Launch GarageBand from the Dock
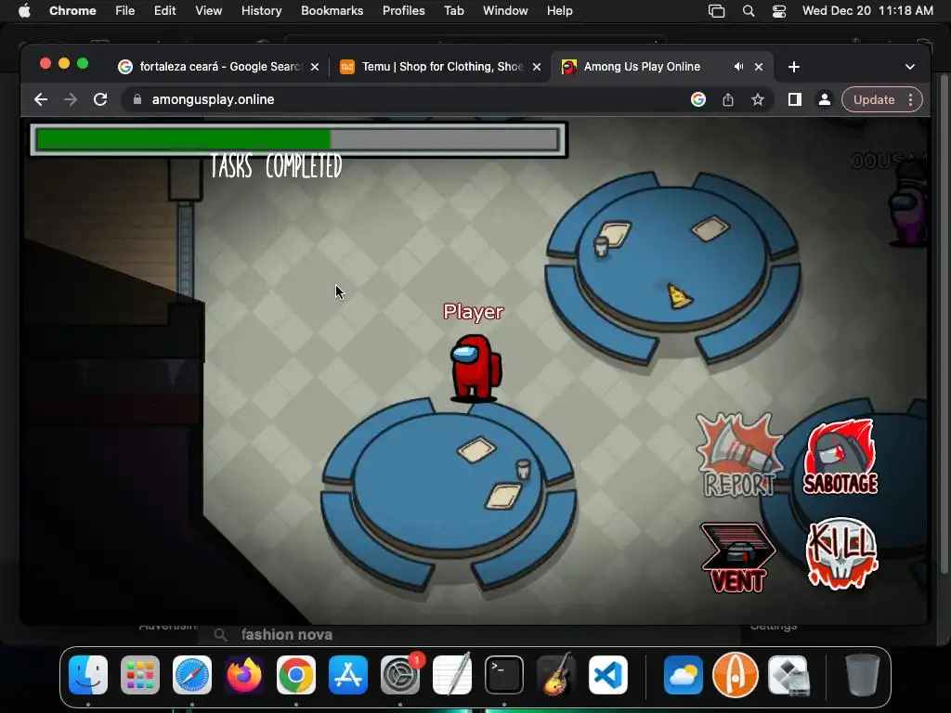The image size is (951, 713). [x=556, y=674]
